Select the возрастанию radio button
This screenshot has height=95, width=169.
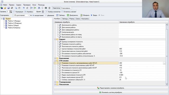(33, 15)
